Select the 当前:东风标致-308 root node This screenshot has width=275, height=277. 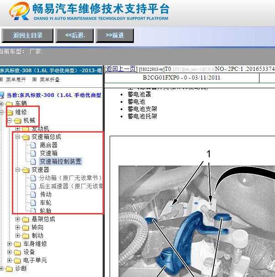54,95
